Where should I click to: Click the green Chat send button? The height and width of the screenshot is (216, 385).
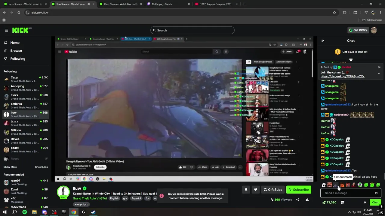point(375,202)
